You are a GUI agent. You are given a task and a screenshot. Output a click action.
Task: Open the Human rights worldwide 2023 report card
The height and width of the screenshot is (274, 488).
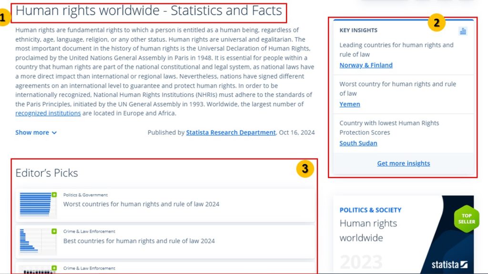pyautogui.click(x=403, y=235)
